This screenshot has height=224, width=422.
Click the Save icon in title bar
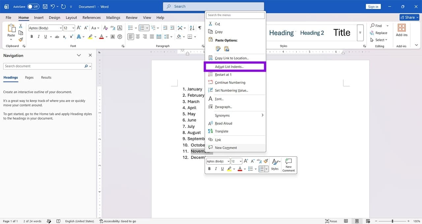tap(45, 7)
